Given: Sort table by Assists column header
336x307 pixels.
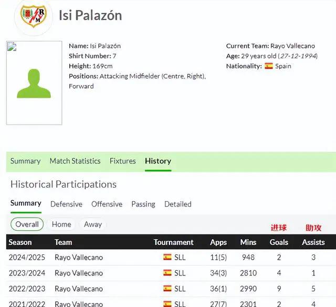Looking at the screenshot, I should pyautogui.click(x=313, y=242).
